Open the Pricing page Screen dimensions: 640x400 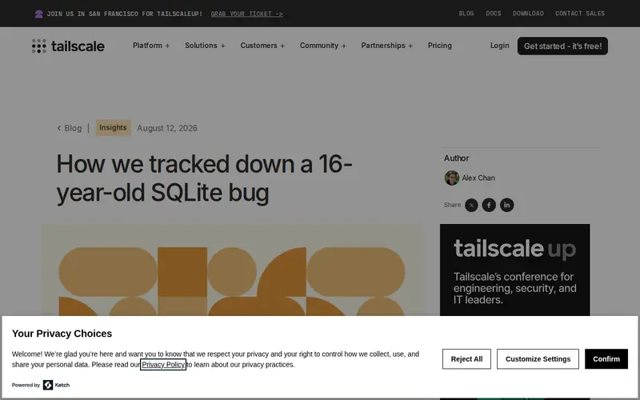439,46
